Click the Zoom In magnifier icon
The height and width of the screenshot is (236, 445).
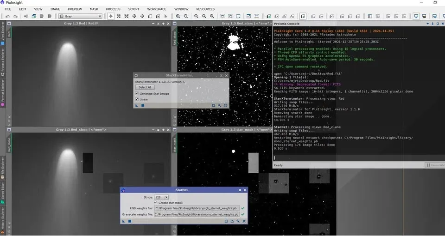(x=178, y=16)
